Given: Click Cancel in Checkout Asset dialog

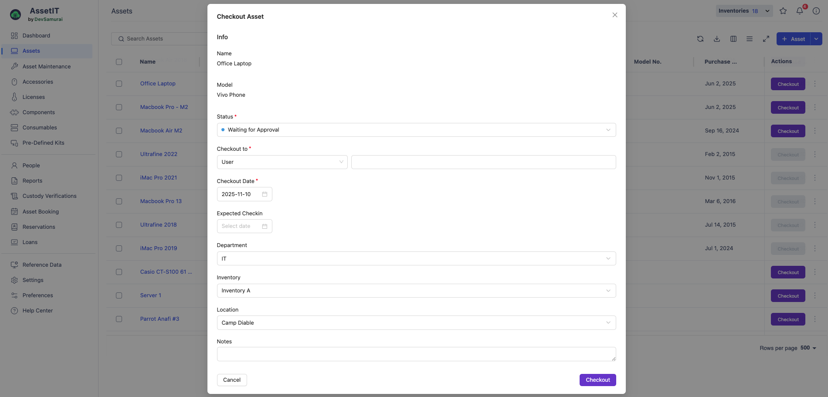Looking at the screenshot, I should coord(232,380).
